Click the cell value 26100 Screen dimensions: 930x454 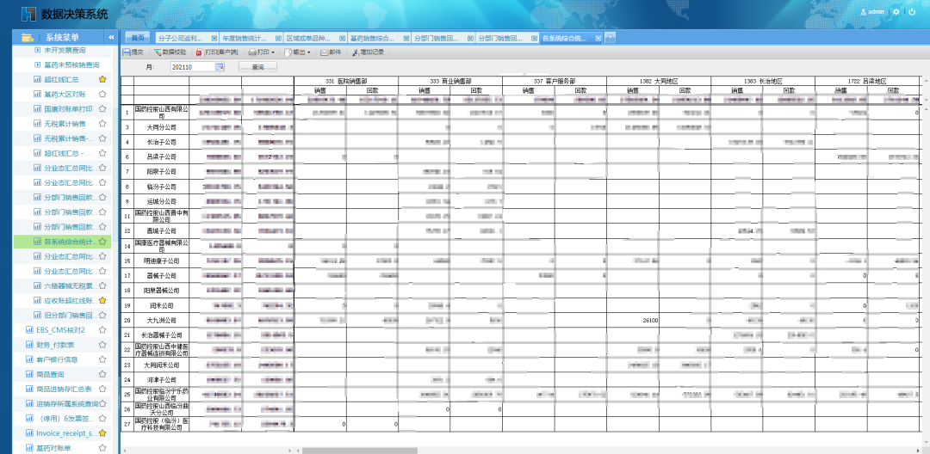[651, 320]
